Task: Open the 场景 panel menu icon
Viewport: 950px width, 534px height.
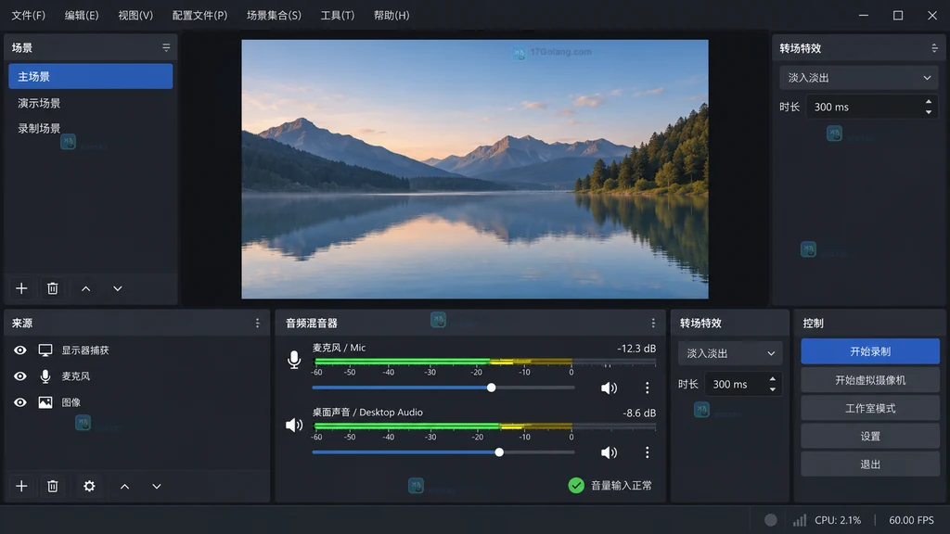Action: tap(166, 47)
